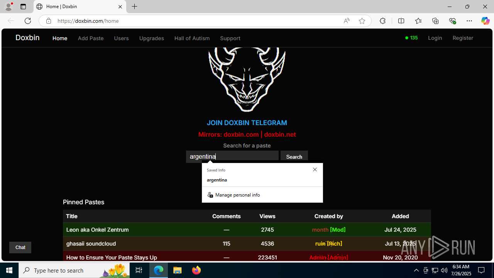
Task: Open the Support nav item
Action: 230,38
